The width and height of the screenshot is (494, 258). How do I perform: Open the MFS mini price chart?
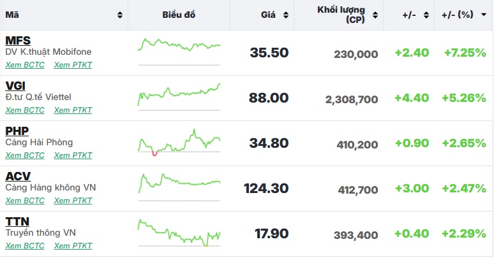click(x=179, y=51)
